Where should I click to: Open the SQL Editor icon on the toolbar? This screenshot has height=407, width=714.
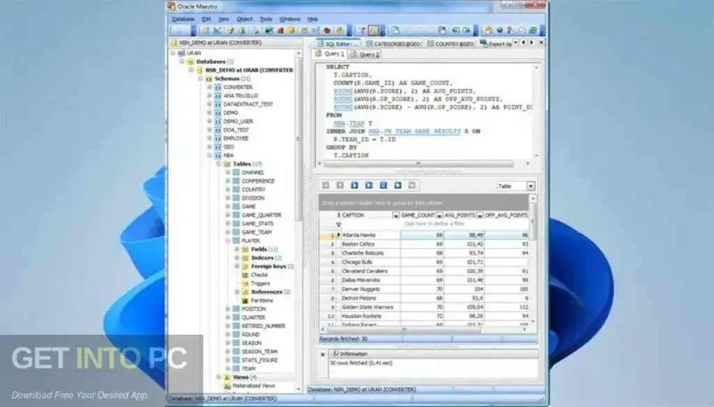(373, 30)
